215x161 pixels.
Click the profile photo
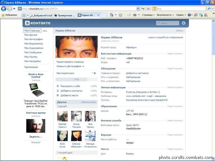[x=77, y=47]
